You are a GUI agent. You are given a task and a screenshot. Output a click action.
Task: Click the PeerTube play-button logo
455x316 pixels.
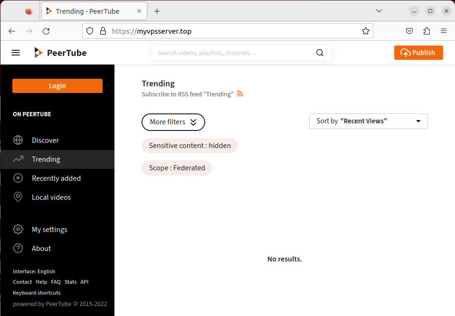click(38, 53)
